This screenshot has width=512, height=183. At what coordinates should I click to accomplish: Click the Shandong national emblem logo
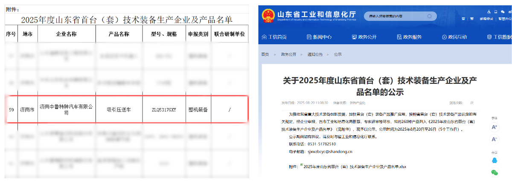click(x=268, y=15)
